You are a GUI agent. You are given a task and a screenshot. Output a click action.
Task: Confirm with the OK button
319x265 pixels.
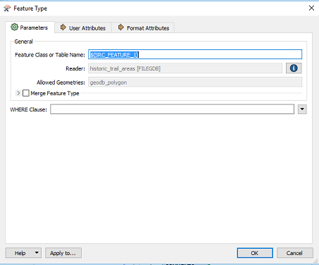click(x=255, y=253)
